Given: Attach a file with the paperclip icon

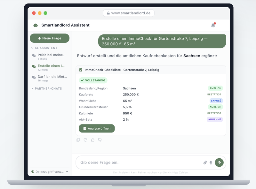Looking at the screenshot, I should (205, 163).
